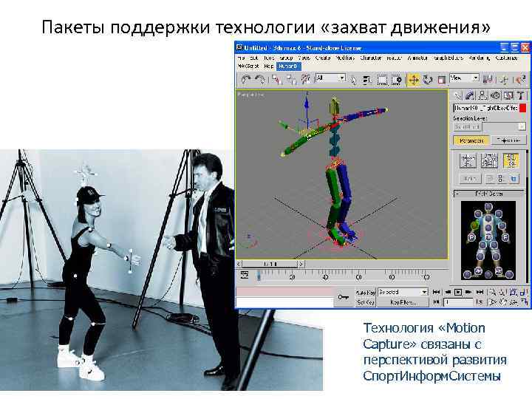Open the File menu

[x=241, y=58]
